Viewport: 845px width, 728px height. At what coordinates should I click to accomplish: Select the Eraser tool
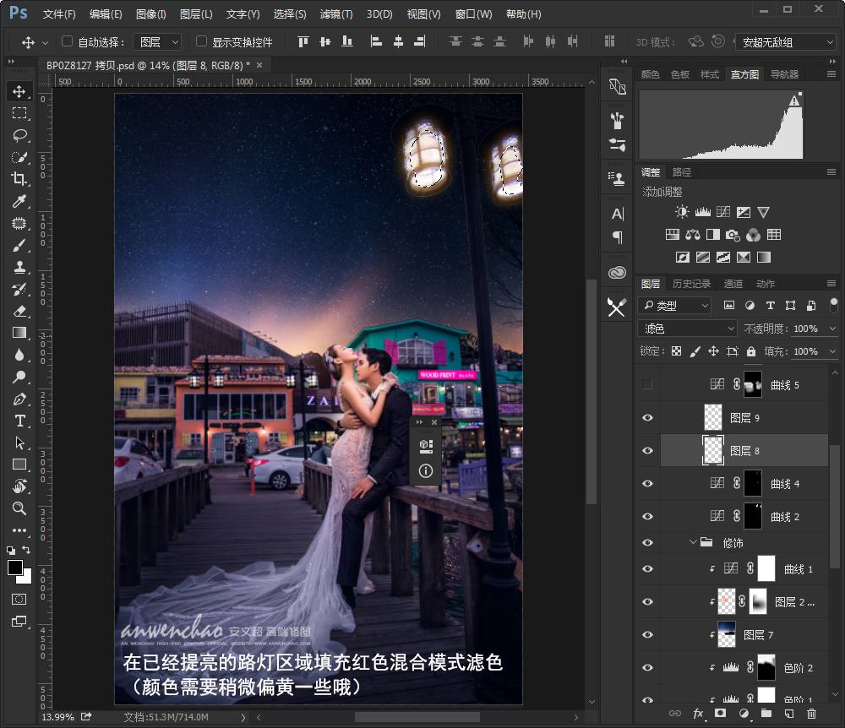(19, 311)
